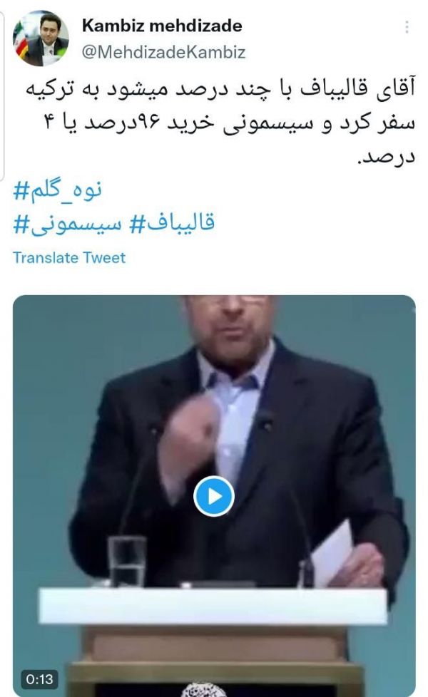
Task: Click the Persian tweet text body
Action: click(x=220, y=123)
